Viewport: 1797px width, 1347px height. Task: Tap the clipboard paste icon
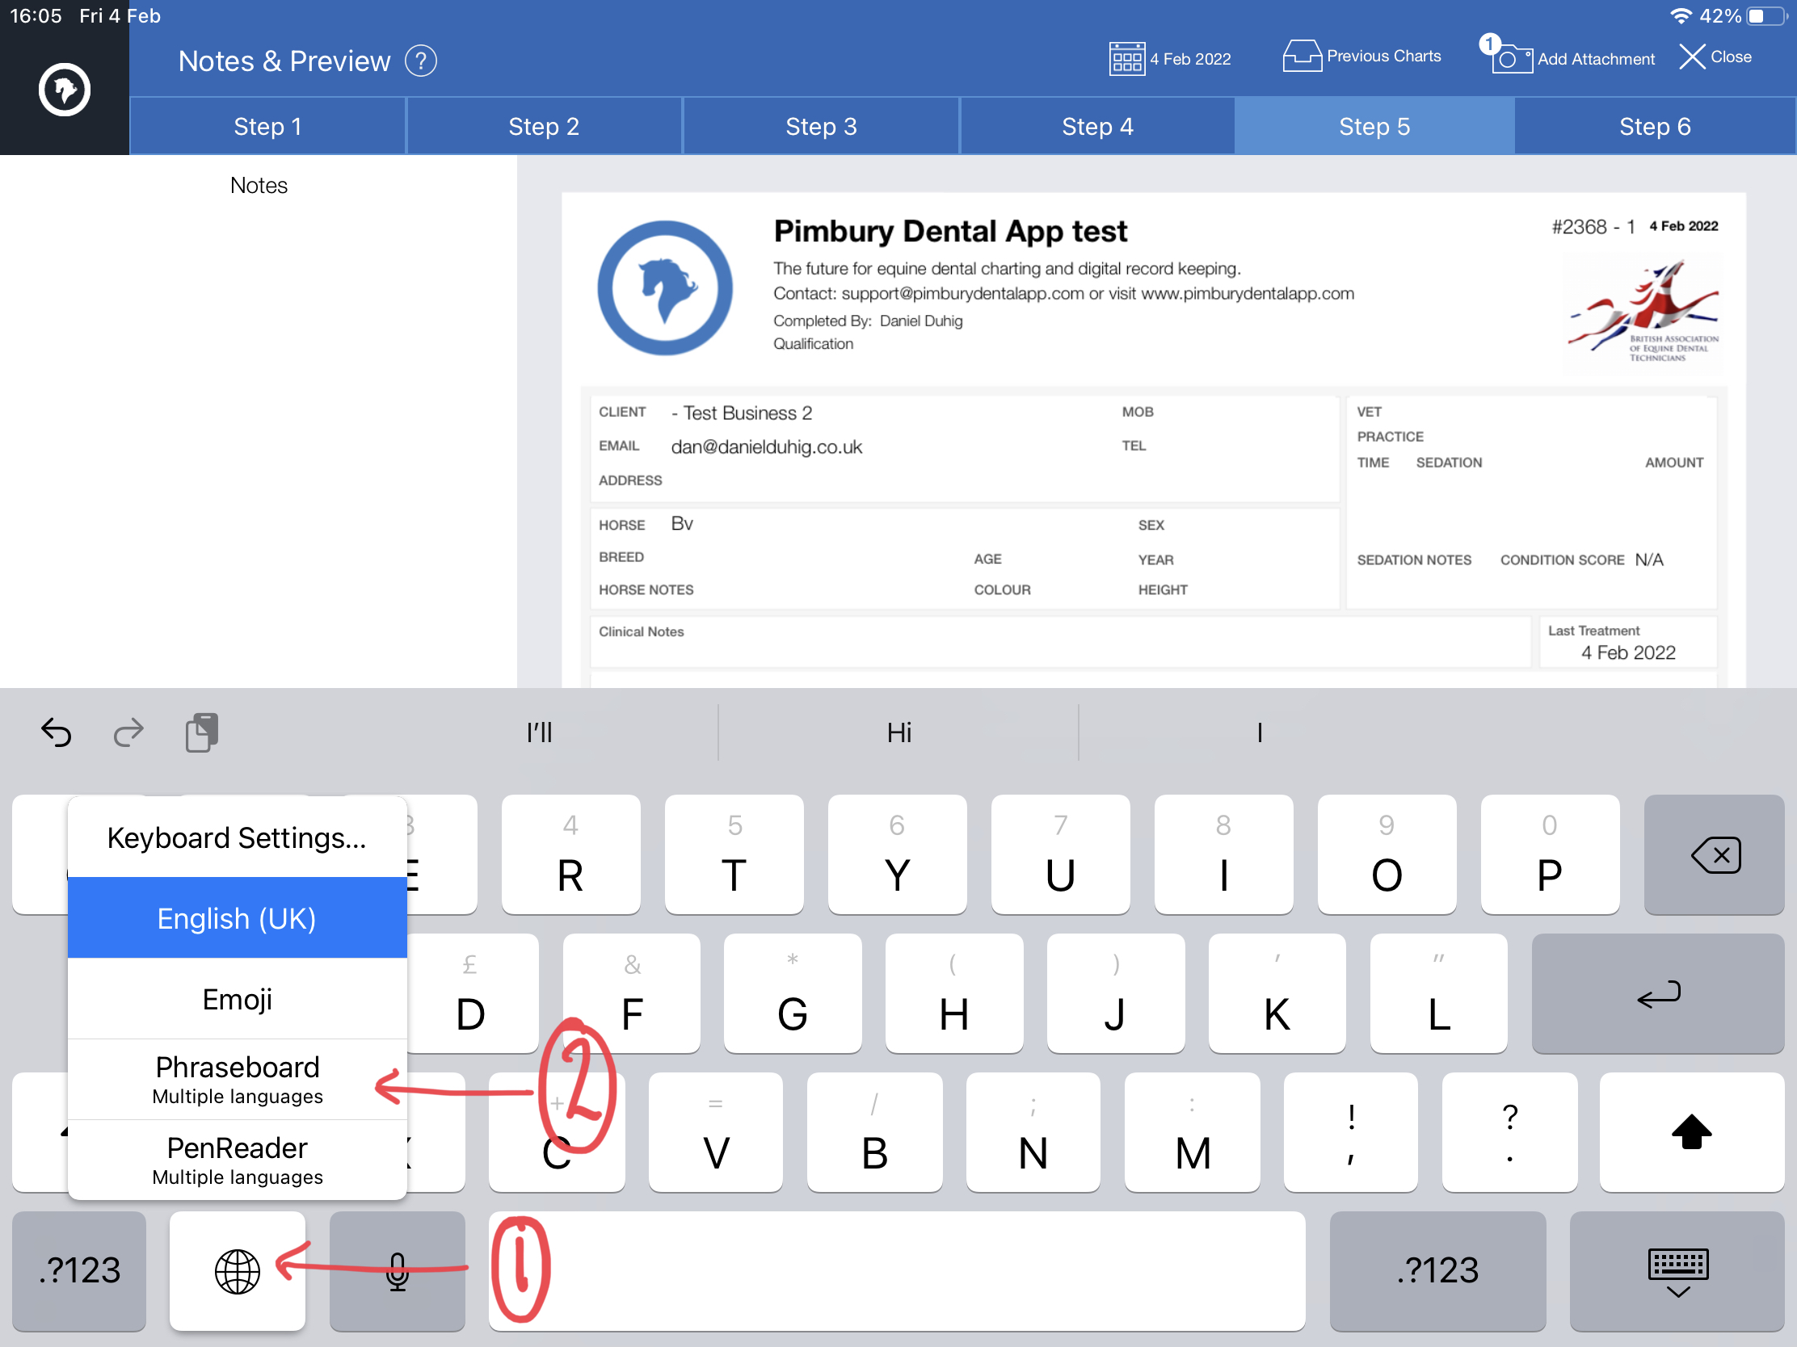point(202,732)
